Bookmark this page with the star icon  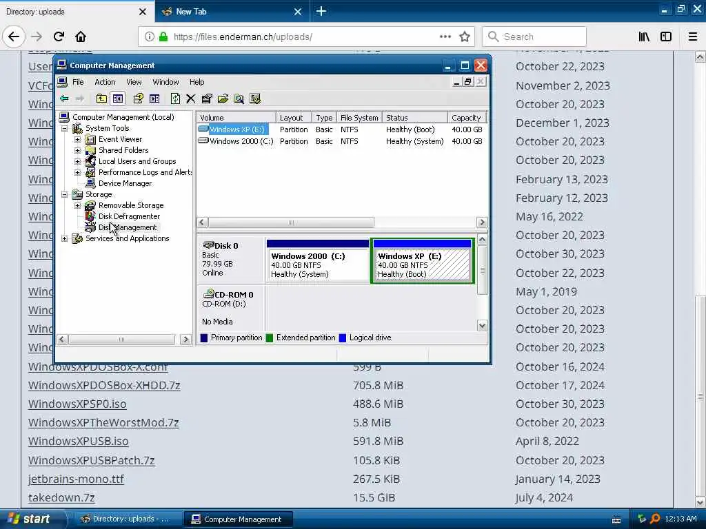[465, 37]
